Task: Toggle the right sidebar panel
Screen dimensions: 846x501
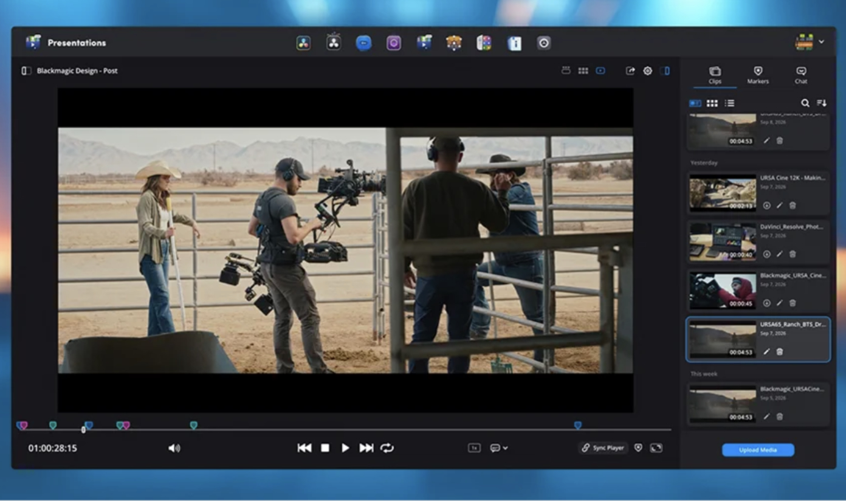Action: (665, 71)
